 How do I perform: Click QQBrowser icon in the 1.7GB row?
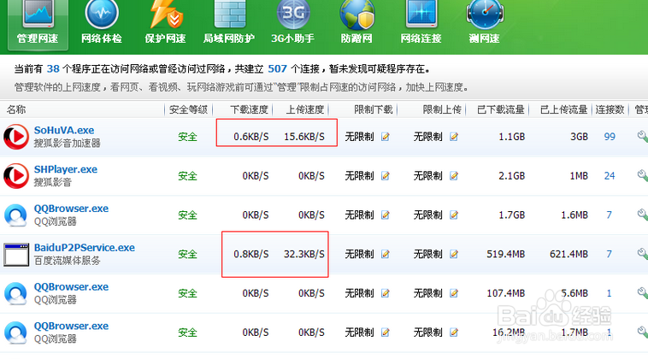[16, 215]
